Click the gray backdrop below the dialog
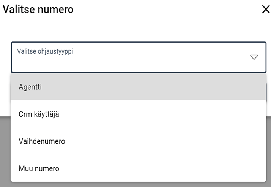Image resolution: width=271 pixels, height=187 pixels. [x=5, y=152]
